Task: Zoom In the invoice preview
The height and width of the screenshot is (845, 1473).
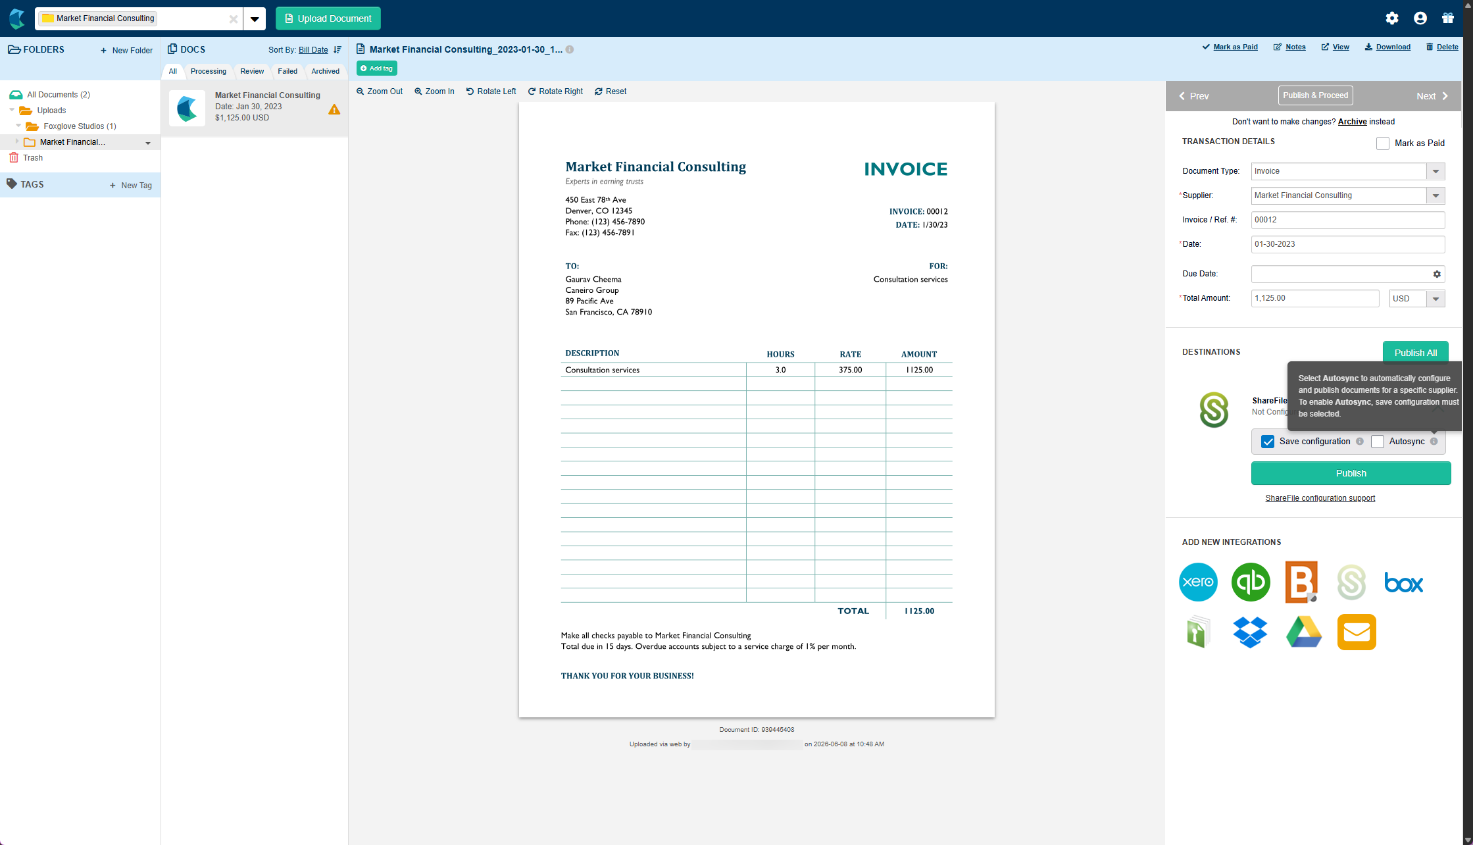Action: (x=434, y=91)
